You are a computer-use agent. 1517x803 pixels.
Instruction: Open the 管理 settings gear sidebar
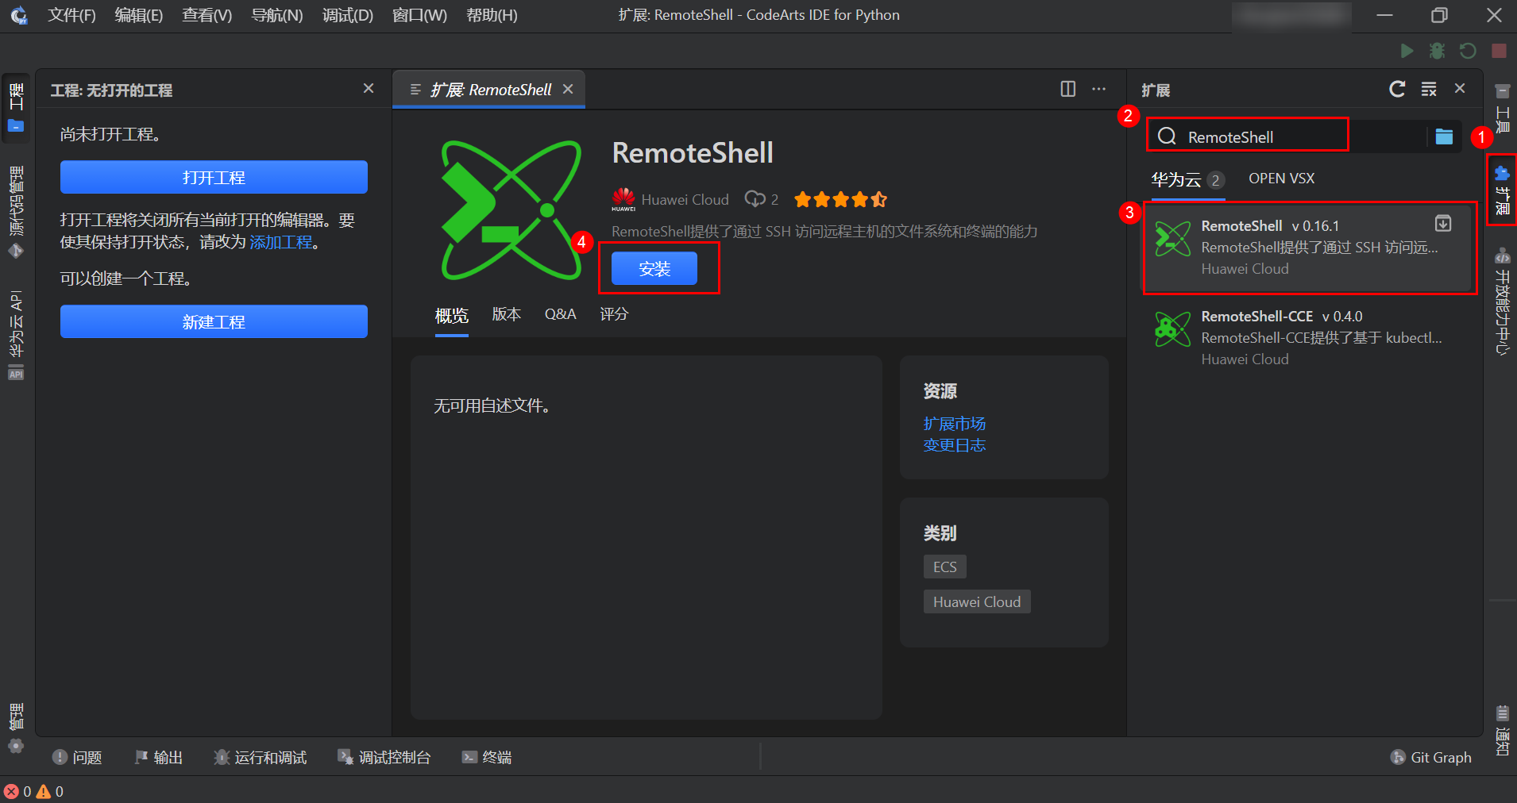pyautogui.click(x=16, y=727)
